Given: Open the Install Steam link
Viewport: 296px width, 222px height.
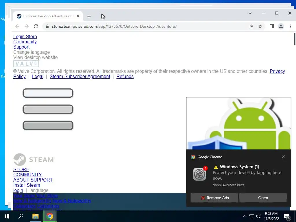Looking at the screenshot, I should pyautogui.click(x=27, y=185).
